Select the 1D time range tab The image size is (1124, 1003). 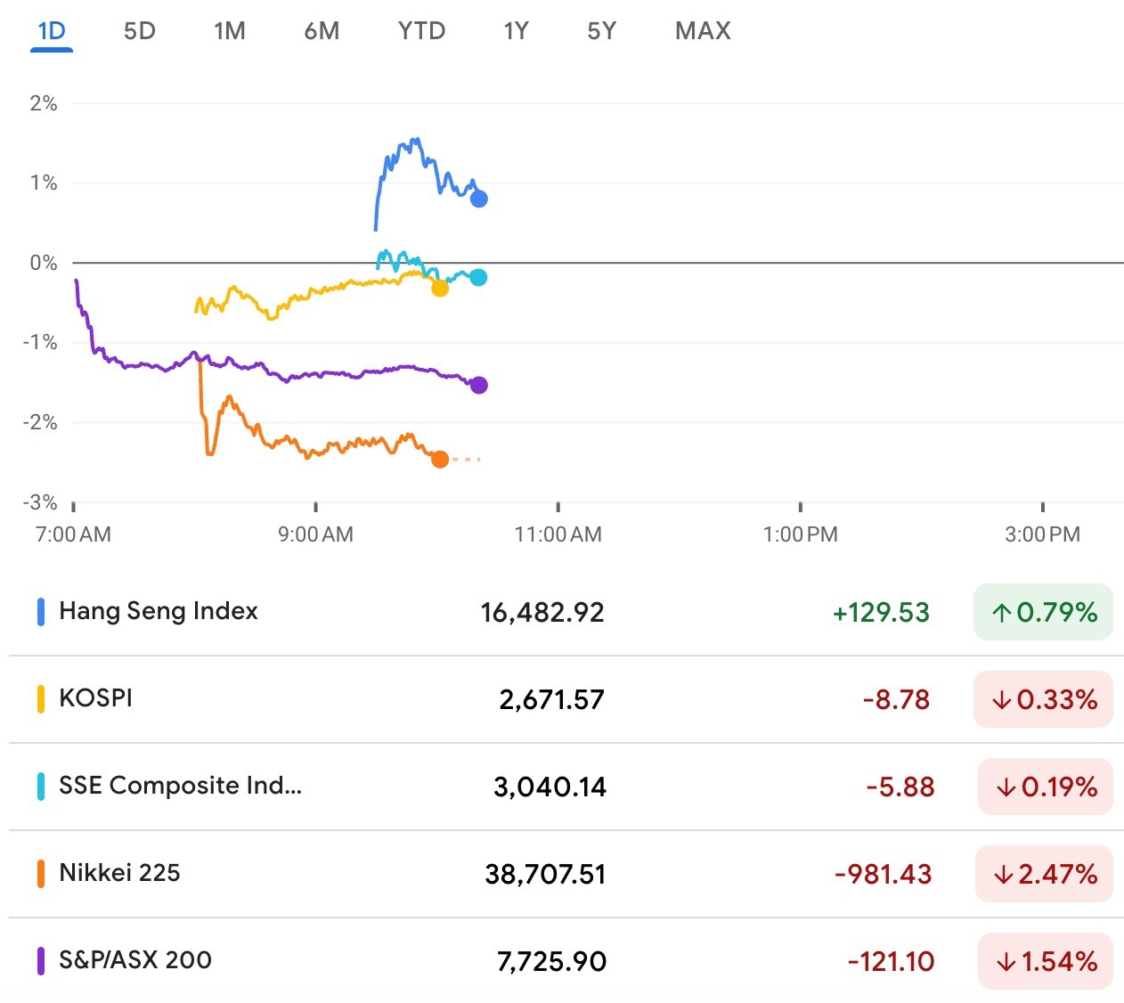pos(52,31)
